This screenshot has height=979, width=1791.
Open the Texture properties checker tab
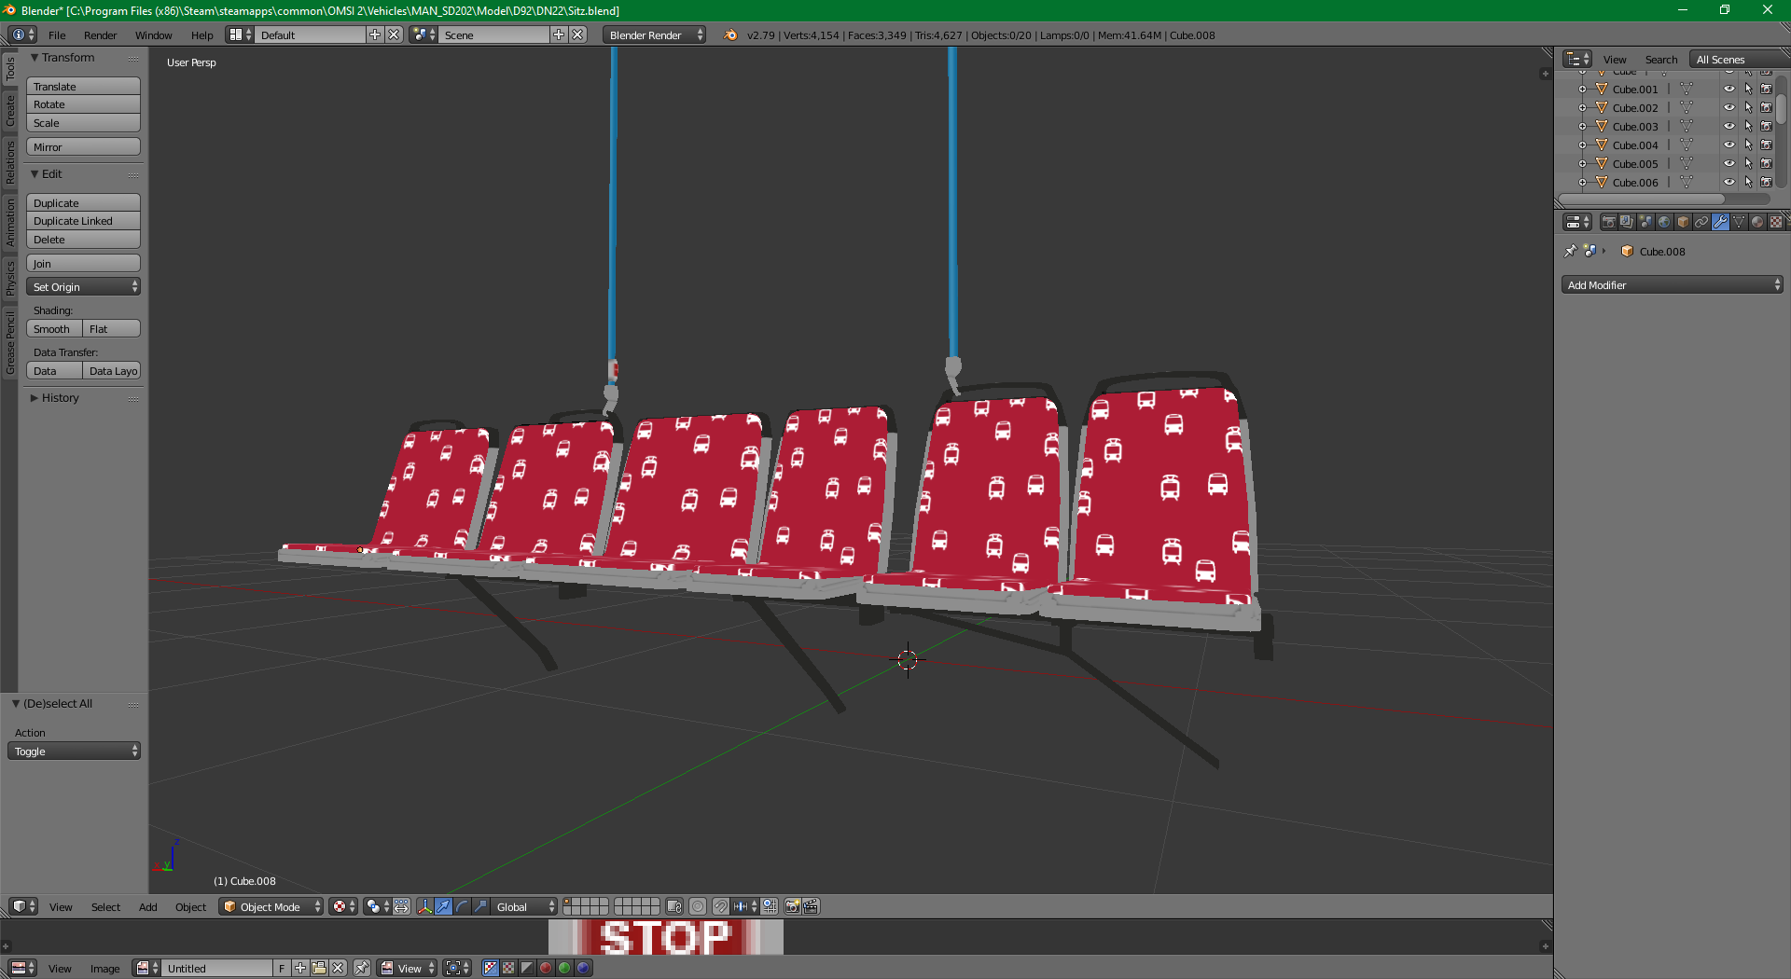pyautogui.click(x=1776, y=222)
